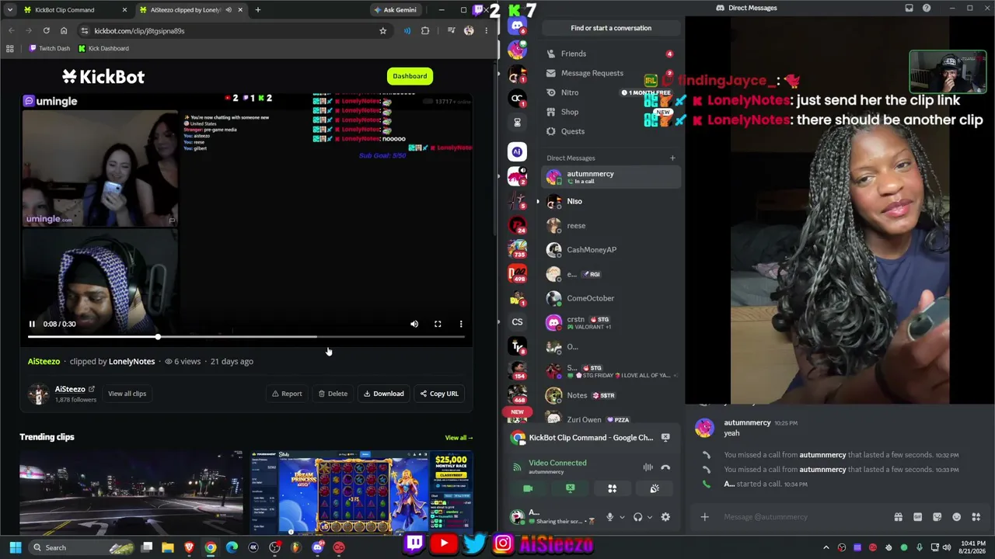Click the clip video seek bar
Viewport: 995px width, 559px height.
(246, 337)
